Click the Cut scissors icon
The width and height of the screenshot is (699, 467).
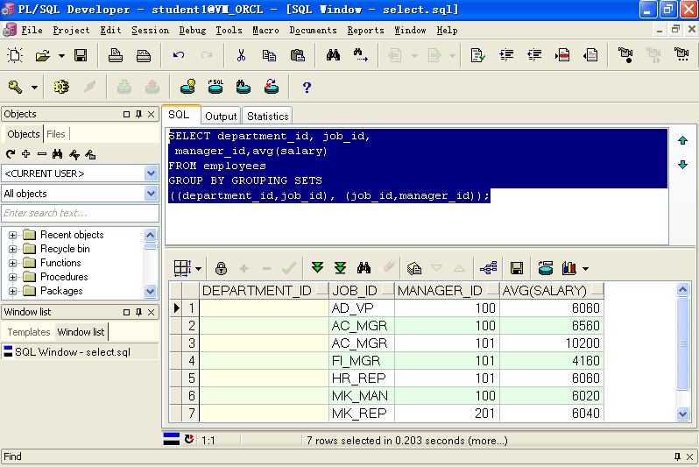(x=241, y=55)
